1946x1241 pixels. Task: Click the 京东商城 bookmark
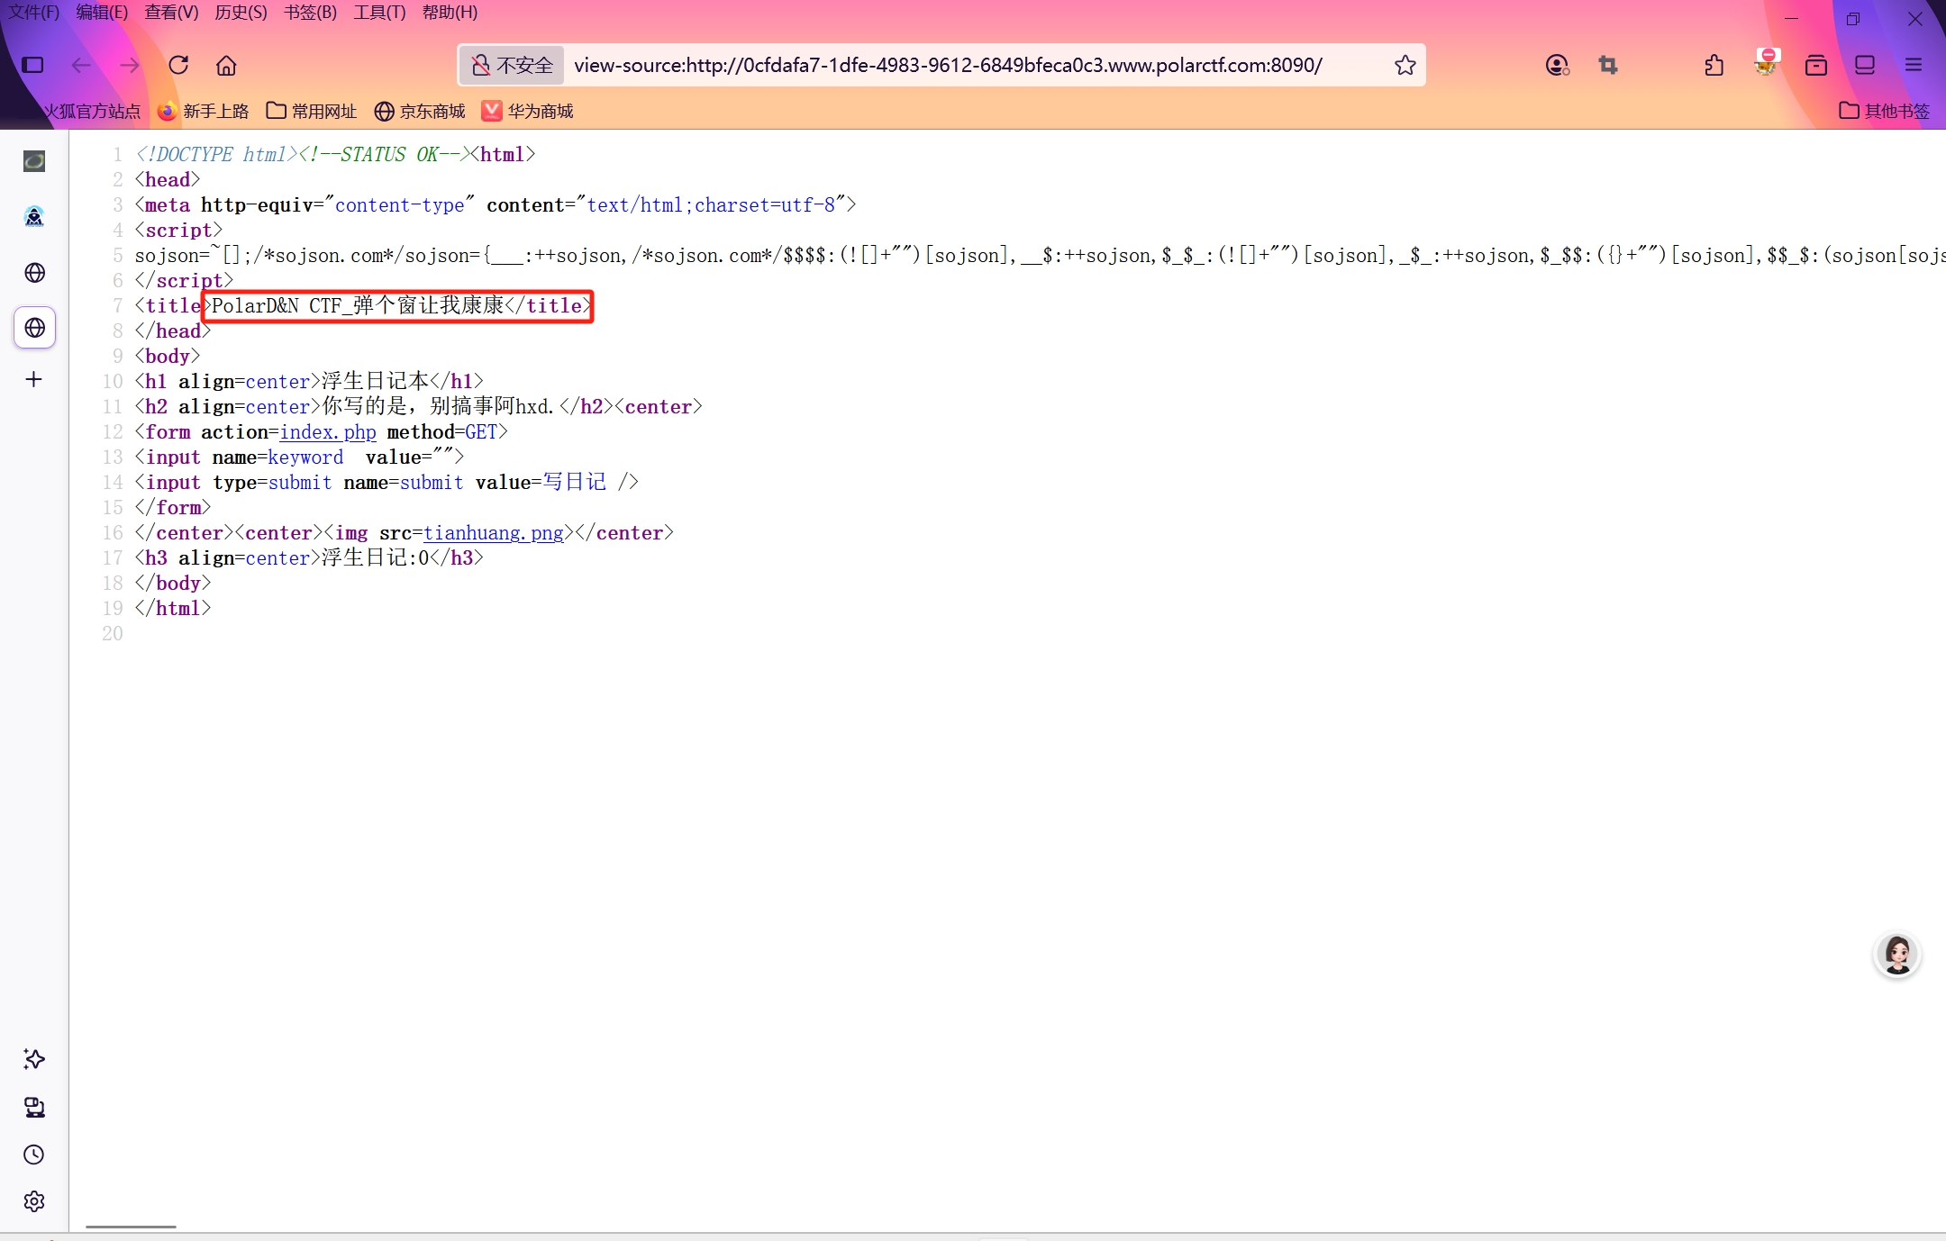tap(420, 111)
